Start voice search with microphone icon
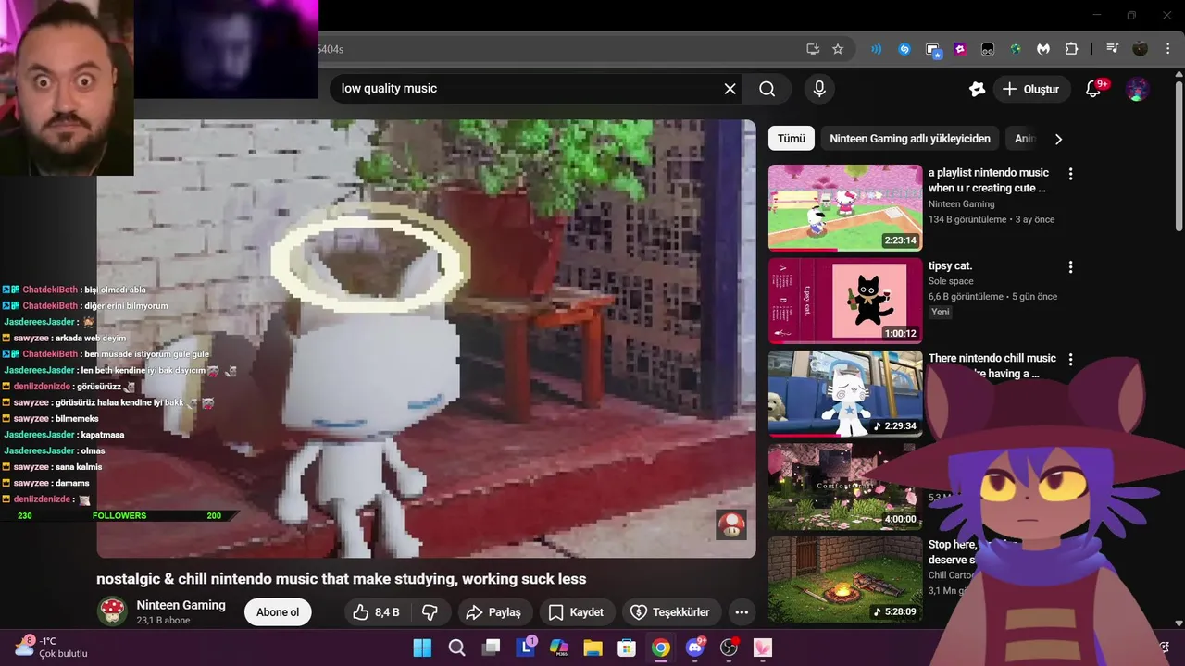This screenshot has height=666, width=1185. (x=818, y=89)
